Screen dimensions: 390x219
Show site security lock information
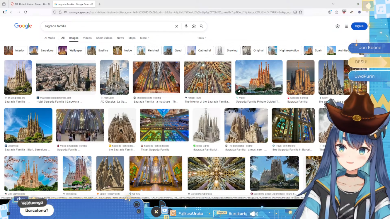click(x=60, y=12)
